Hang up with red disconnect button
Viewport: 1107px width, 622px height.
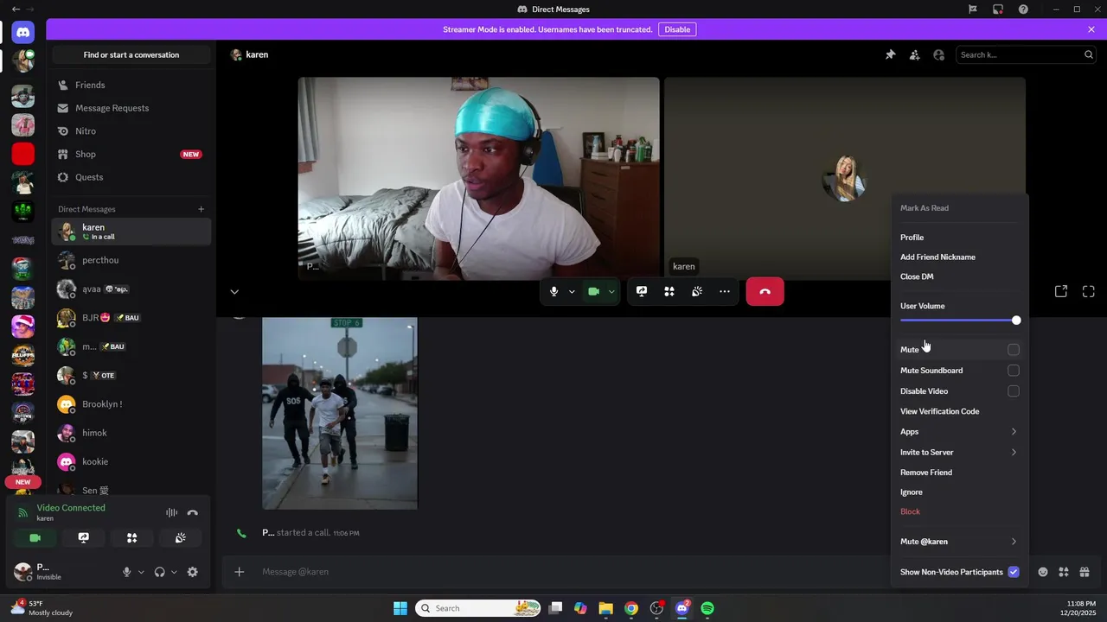[x=765, y=292]
